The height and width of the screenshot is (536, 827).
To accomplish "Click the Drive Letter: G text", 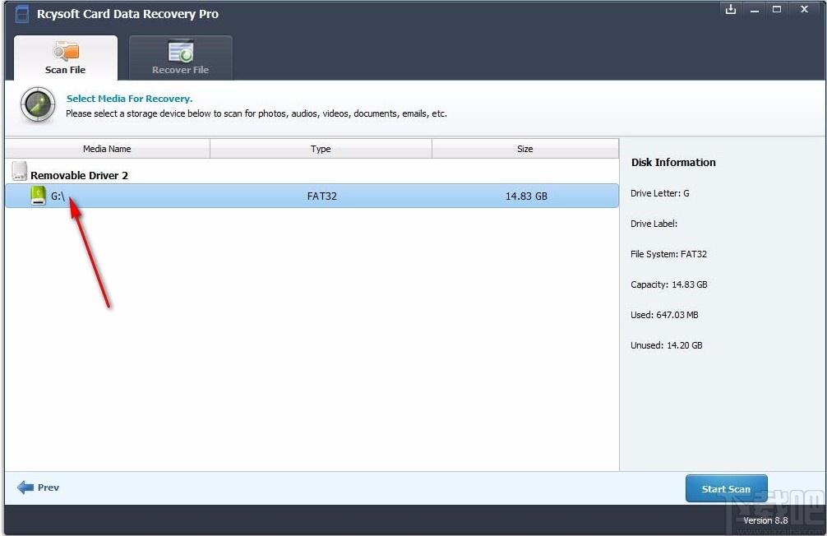I will coord(660,193).
